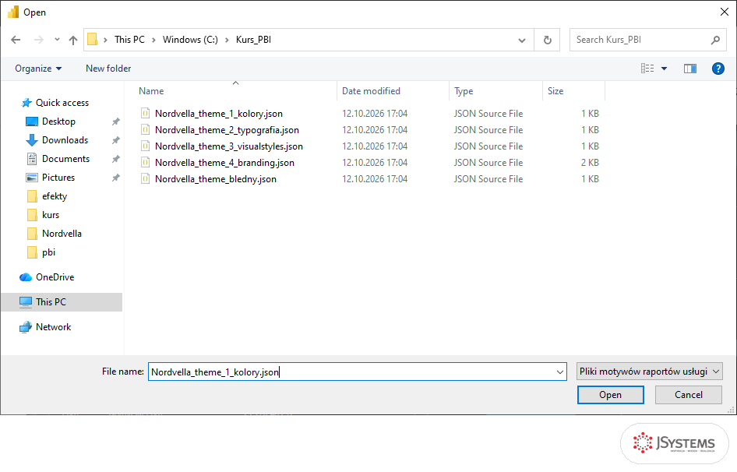Select Windows (C:) in the address bar
737x472 pixels.
[x=190, y=40]
